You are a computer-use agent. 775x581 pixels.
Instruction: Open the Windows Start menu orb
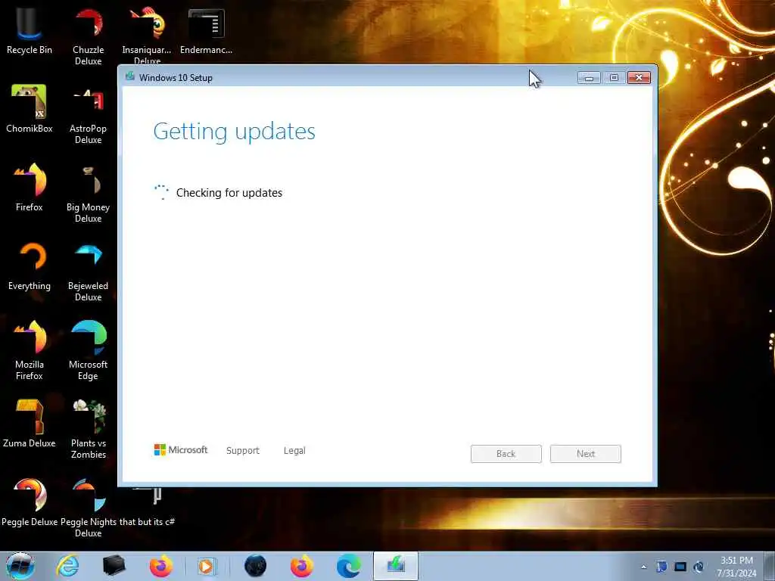click(x=20, y=566)
